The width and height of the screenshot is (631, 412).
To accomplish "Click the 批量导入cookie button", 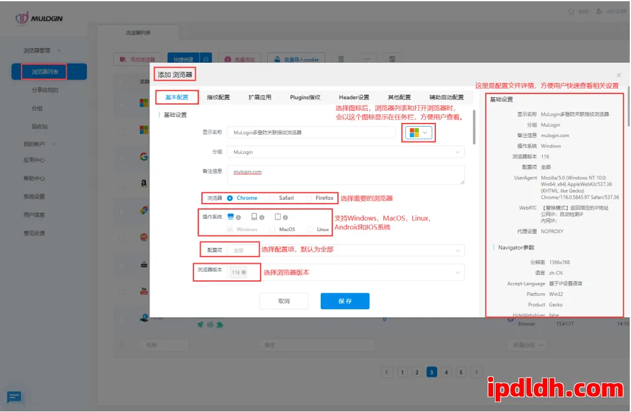I will 297,59.
